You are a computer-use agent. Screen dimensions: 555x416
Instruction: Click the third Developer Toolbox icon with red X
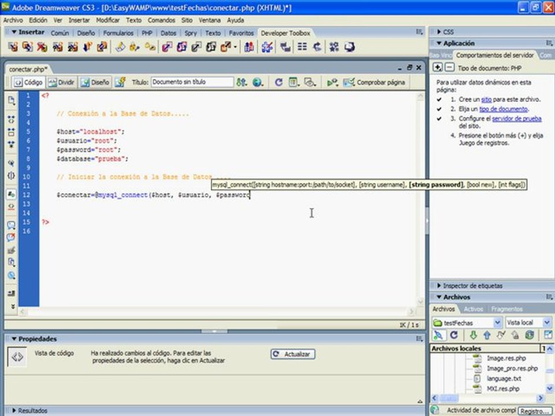[x=42, y=47]
